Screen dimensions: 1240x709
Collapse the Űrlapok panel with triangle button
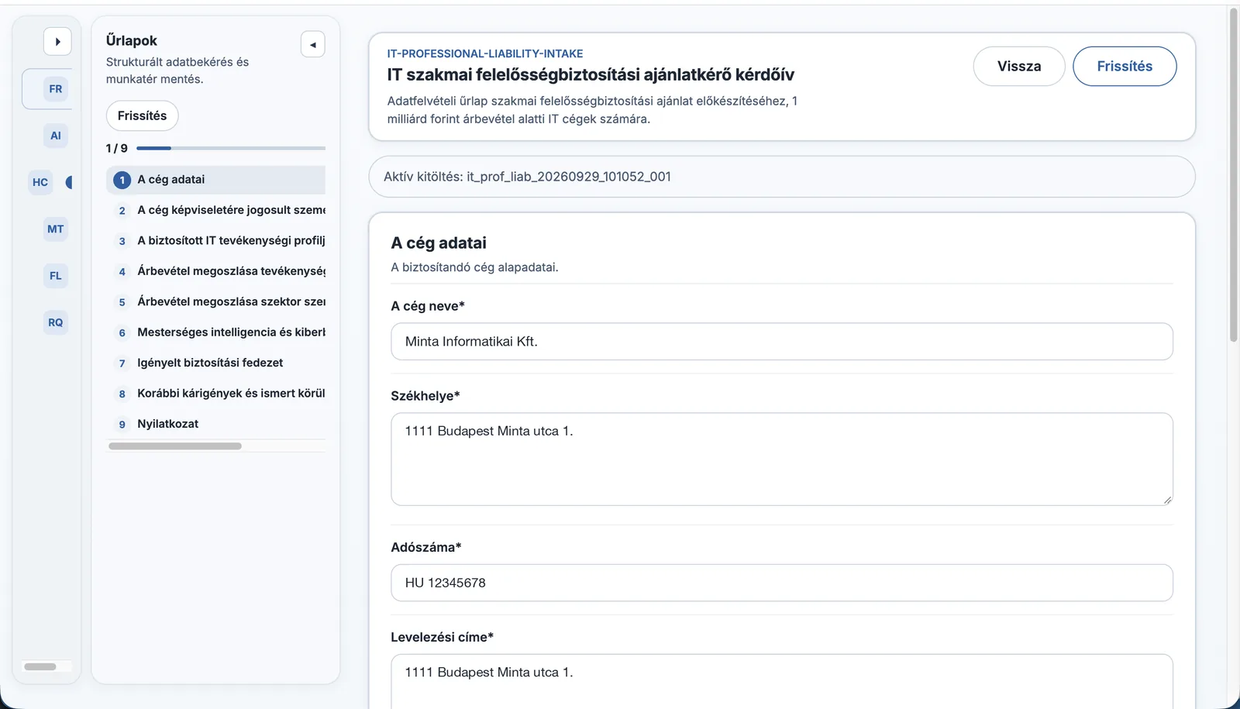coord(313,45)
